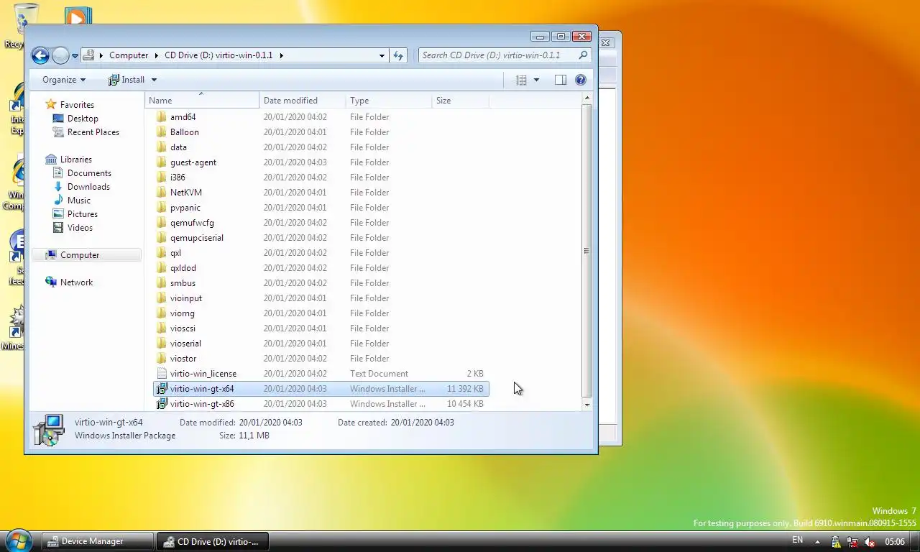Sort by the Type column header
Image resolution: width=920 pixels, height=552 pixels.
[x=389, y=101]
